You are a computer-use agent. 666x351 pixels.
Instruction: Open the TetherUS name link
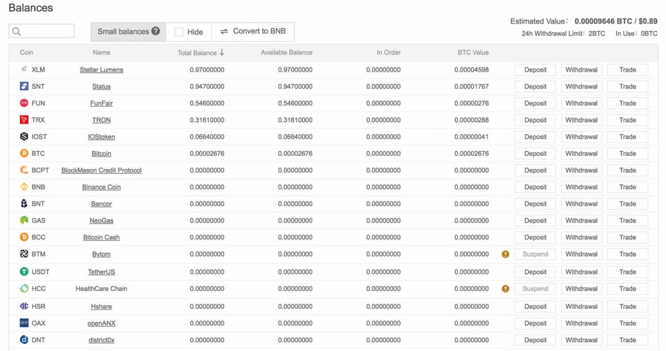point(102,272)
